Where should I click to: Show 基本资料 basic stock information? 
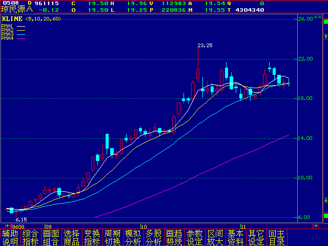point(236,237)
